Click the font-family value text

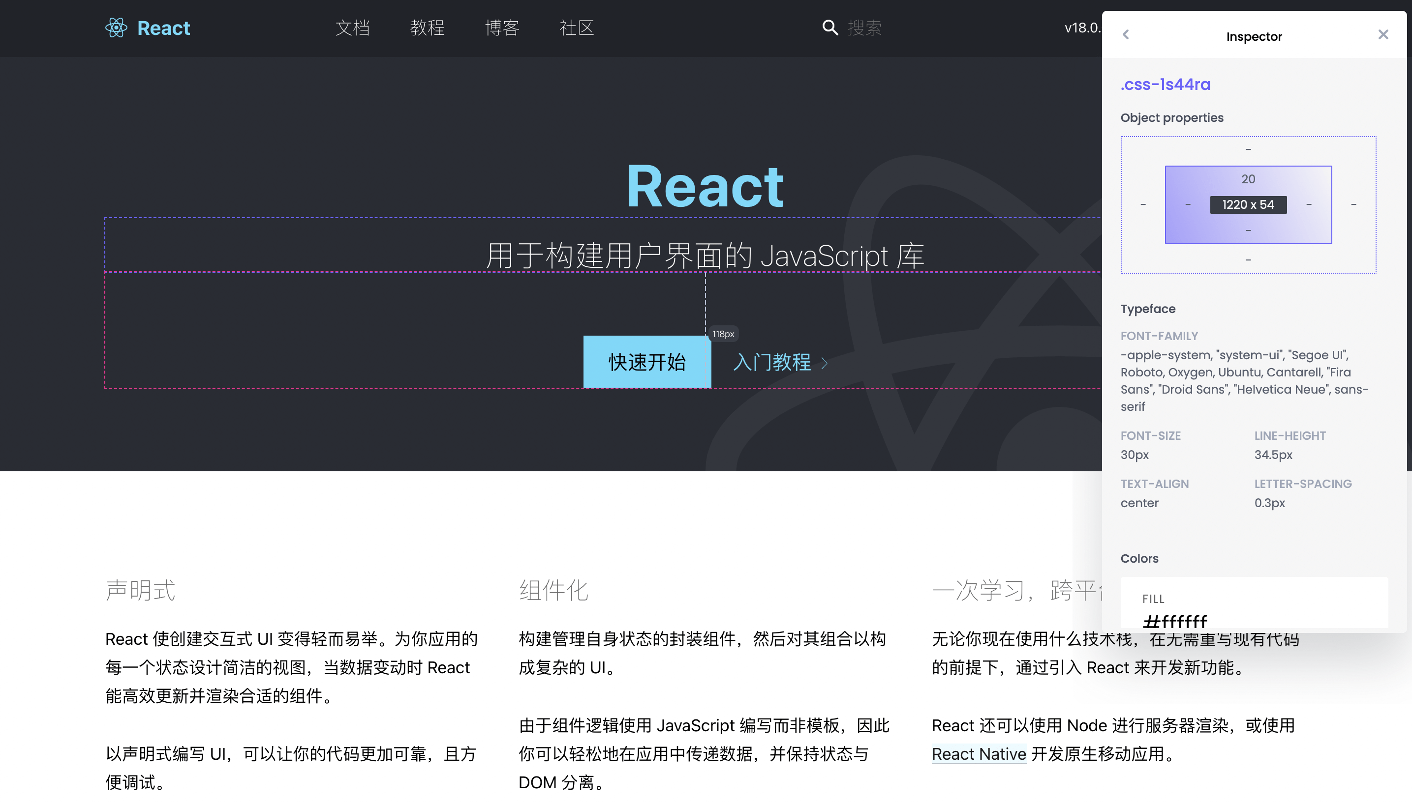click(x=1244, y=381)
